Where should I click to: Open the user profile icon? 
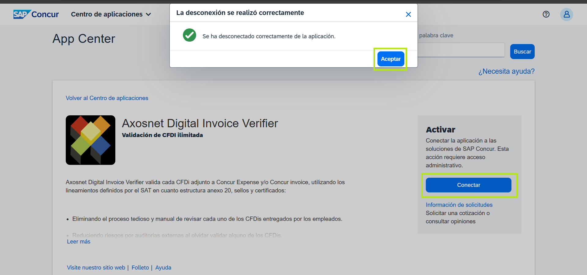(567, 14)
